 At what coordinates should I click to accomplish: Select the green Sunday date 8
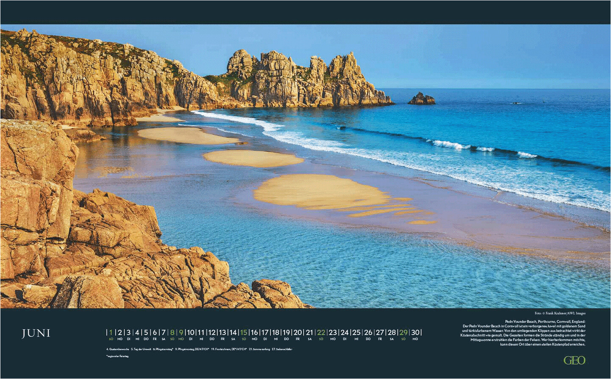pos(172,332)
